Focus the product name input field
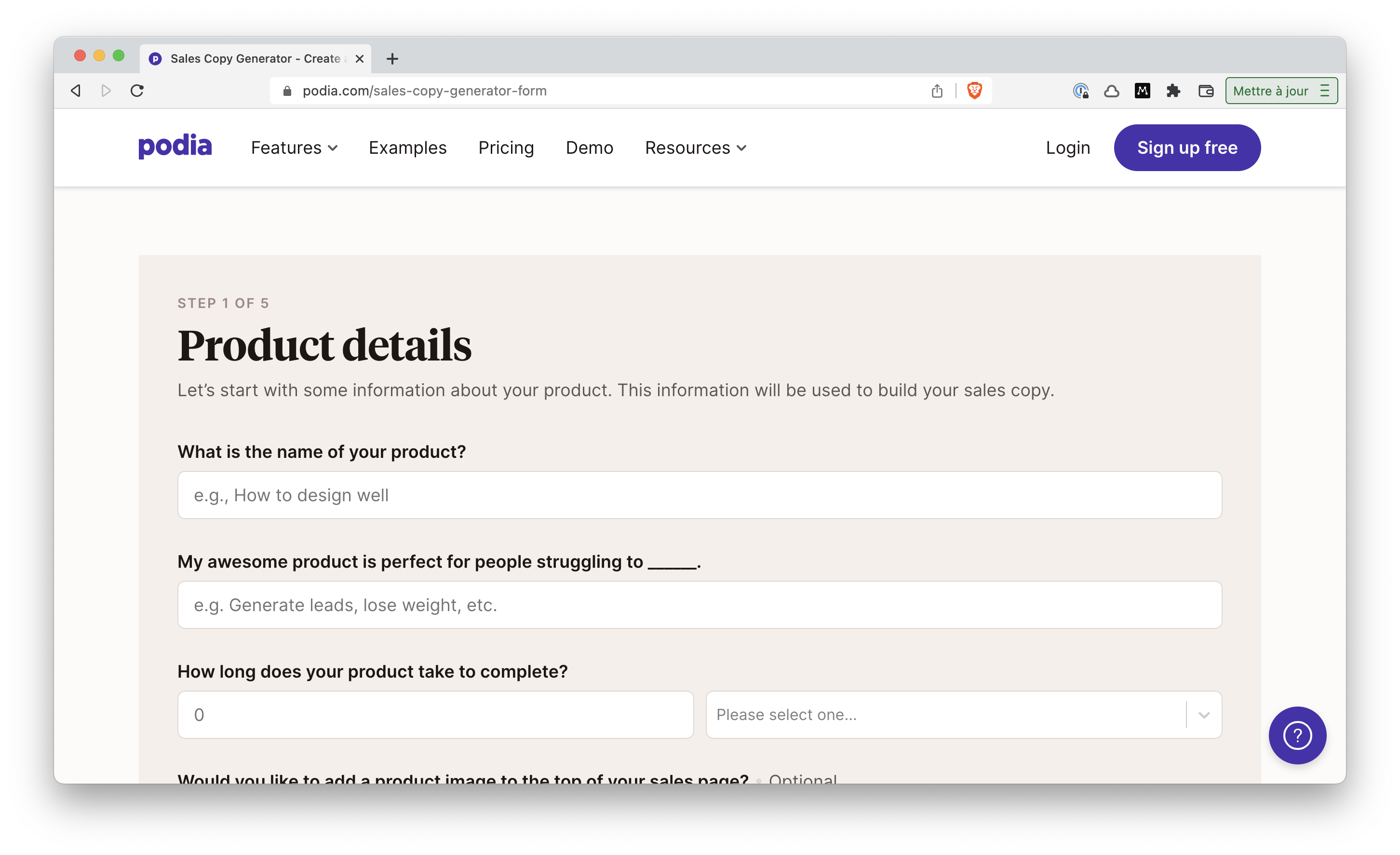The image size is (1400, 855). [x=700, y=495]
